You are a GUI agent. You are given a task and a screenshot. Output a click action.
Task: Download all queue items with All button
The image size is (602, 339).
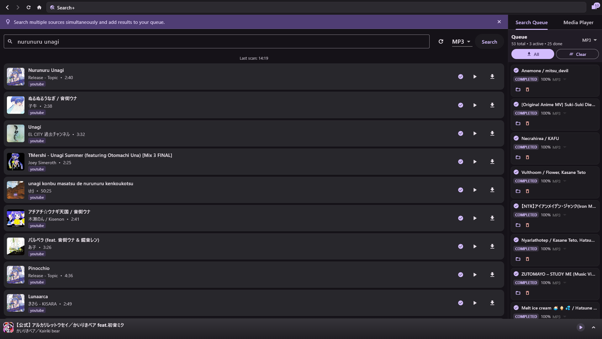(x=533, y=54)
